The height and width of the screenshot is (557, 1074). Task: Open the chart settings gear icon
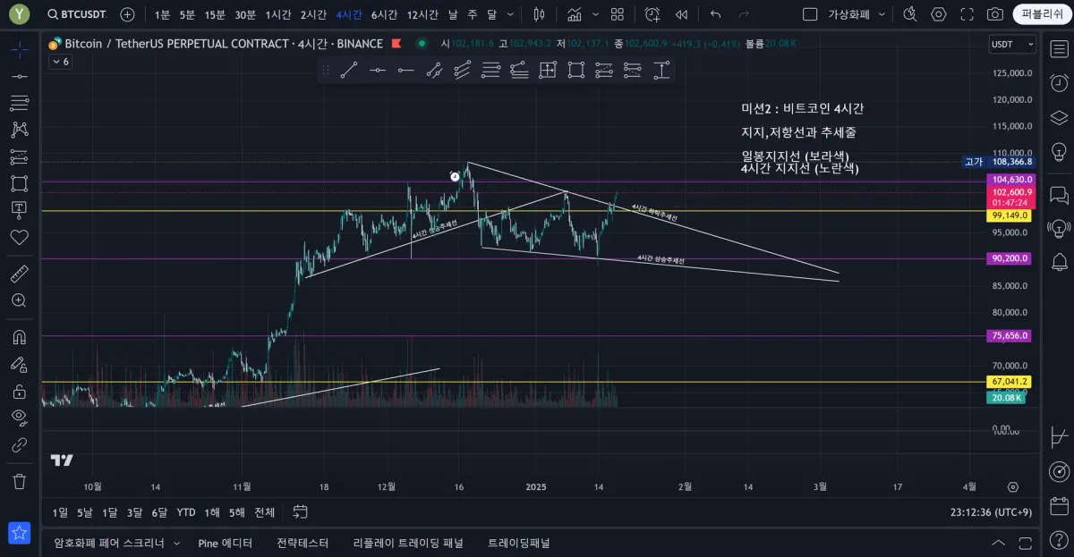pos(938,14)
